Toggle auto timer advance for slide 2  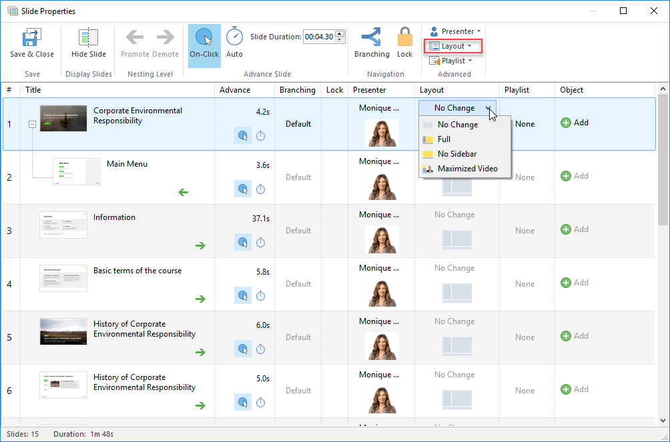click(261, 189)
